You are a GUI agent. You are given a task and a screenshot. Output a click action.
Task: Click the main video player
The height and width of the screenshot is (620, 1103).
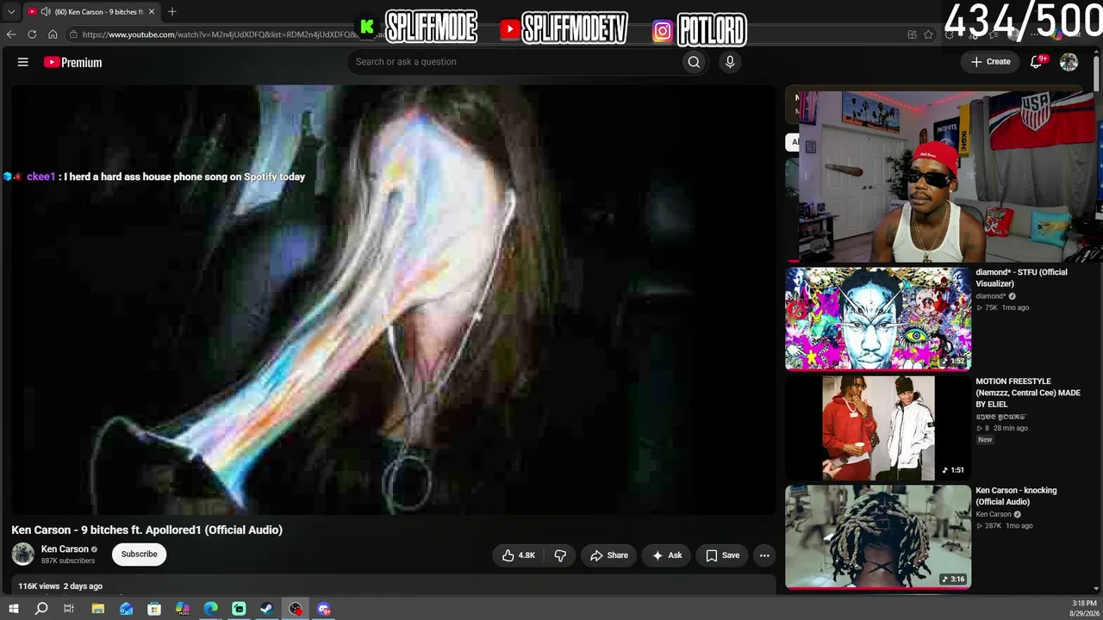393,300
